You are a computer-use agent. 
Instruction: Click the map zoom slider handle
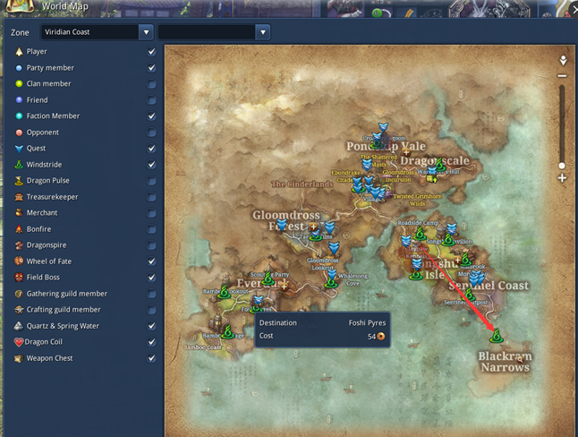pos(562,166)
